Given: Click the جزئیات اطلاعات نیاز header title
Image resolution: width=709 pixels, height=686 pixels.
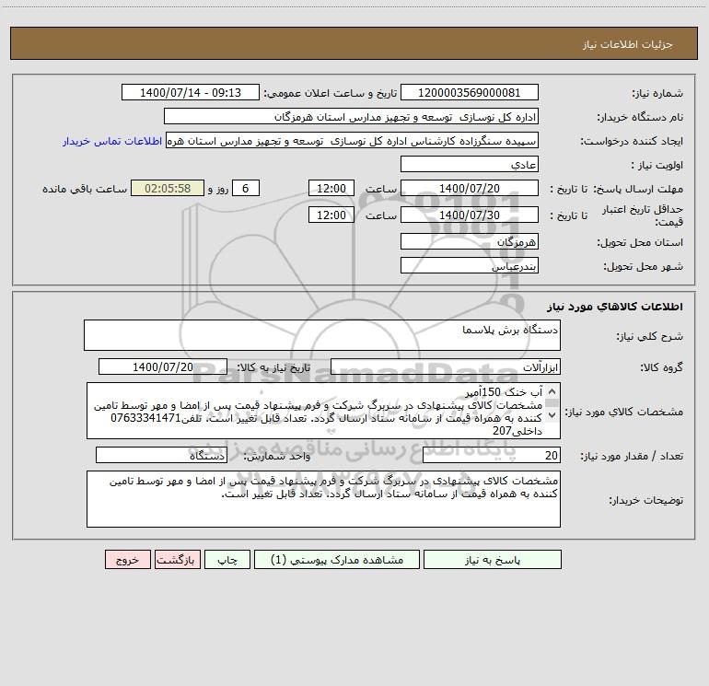Looking at the screenshot, I should (x=628, y=44).
